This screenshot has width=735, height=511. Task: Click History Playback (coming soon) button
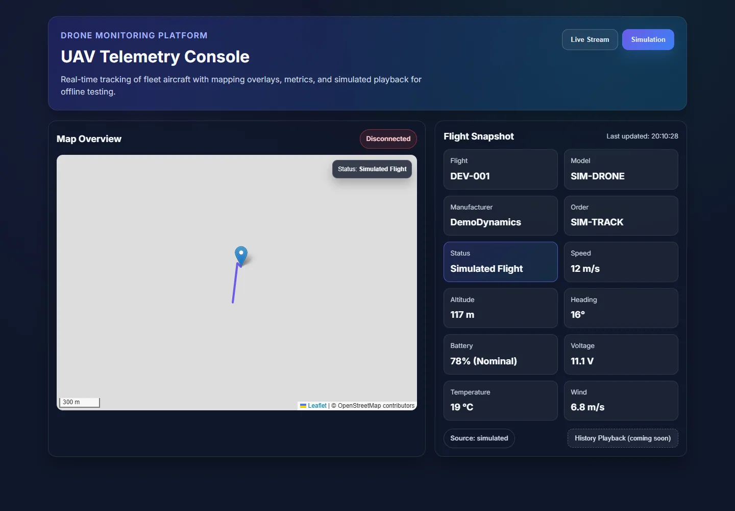tap(623, 438)
